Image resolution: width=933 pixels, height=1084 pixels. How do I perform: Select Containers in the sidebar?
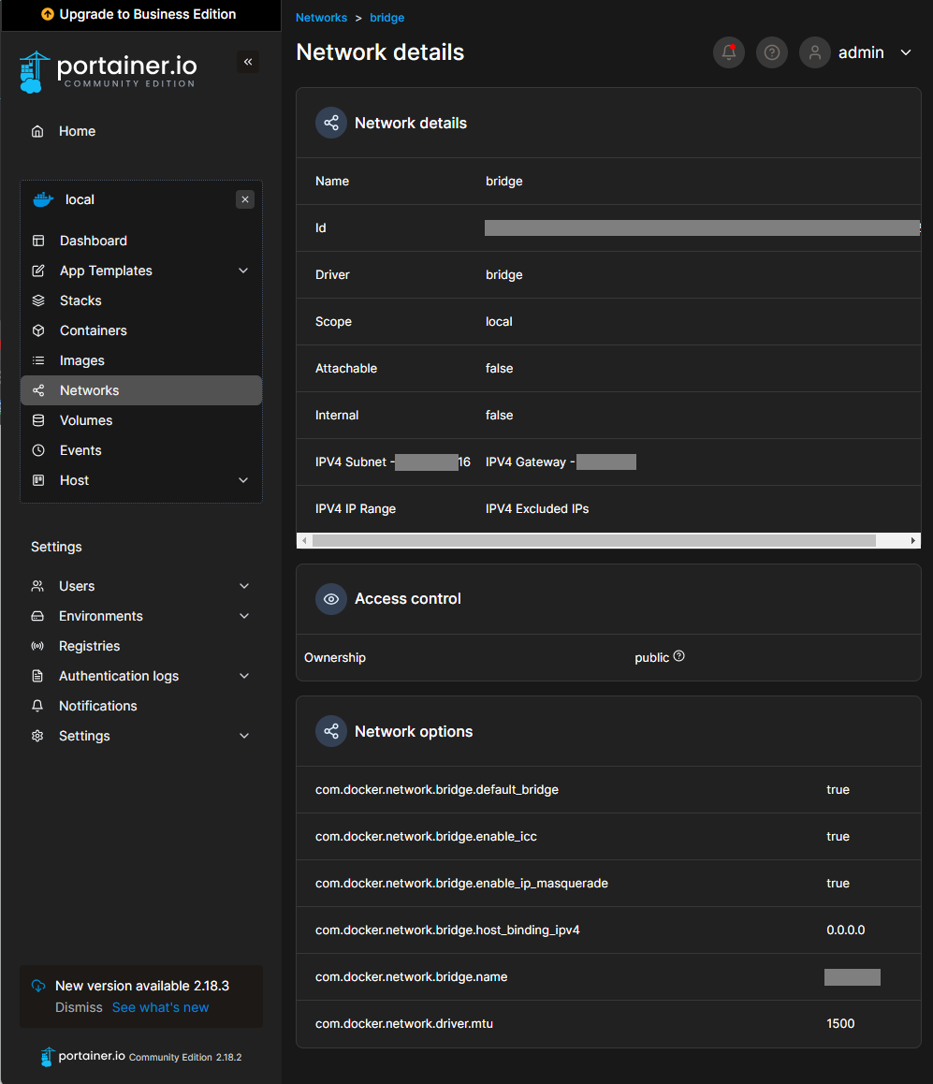(x=141, y=330)
